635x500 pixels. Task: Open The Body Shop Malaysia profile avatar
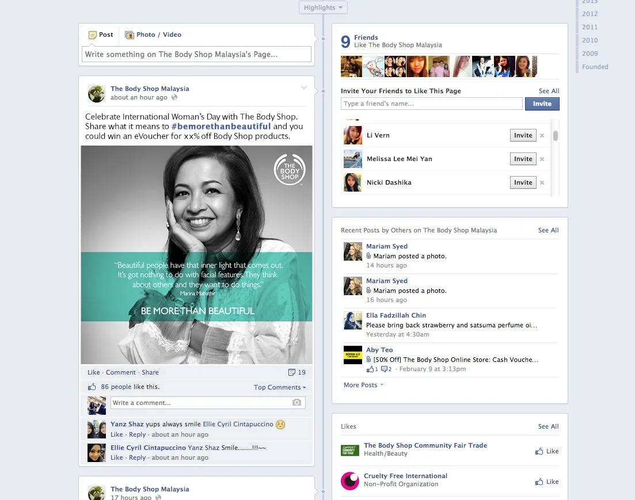(96, 94)
